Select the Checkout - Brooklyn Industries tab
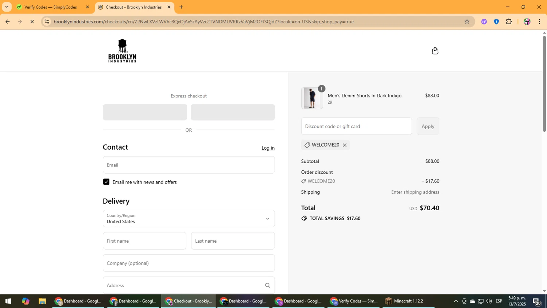This screenshot has height=308, width=547. click(x=133, y=7)
